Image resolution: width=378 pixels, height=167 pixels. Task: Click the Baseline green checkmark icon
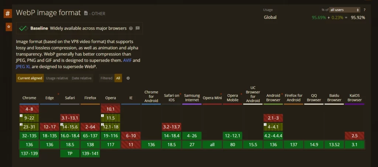(x=23, y=28)
